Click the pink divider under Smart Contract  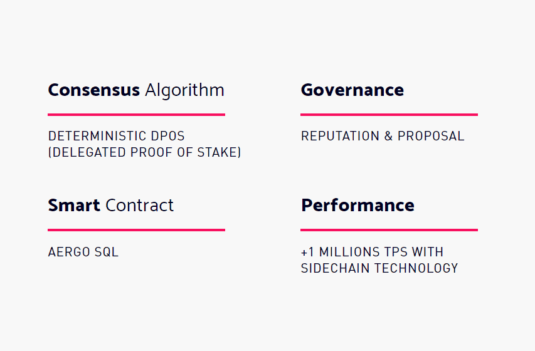pyautogui.click(x=137, y=230)
